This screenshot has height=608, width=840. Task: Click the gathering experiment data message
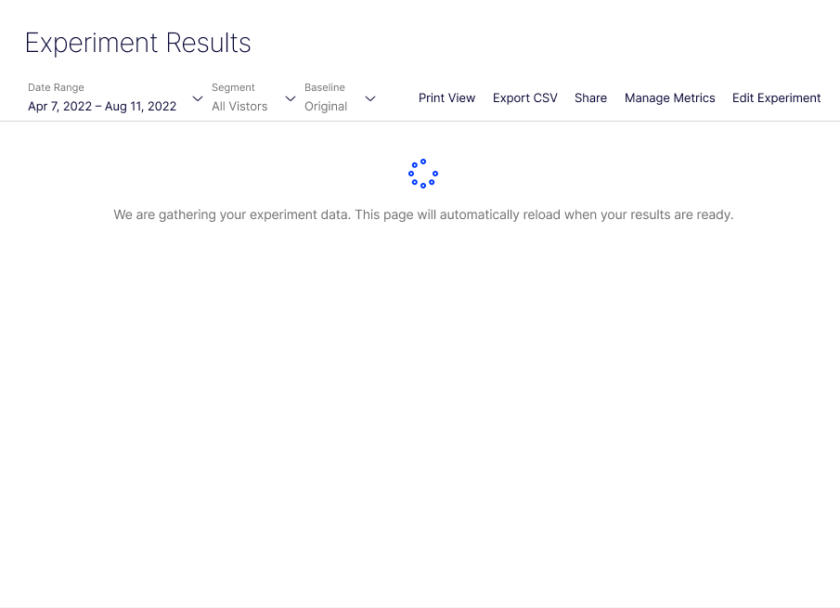click(x=423, y=214)
